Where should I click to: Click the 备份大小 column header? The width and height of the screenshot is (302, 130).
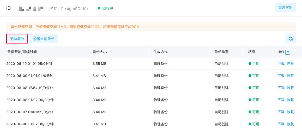(x=100, y=52)
